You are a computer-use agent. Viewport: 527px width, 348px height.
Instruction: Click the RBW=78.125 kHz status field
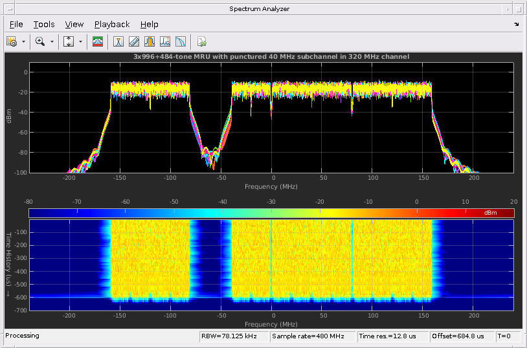coord(234,336)
